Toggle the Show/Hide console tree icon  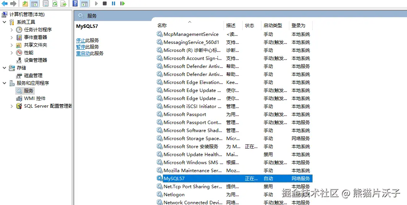[34, 3]
